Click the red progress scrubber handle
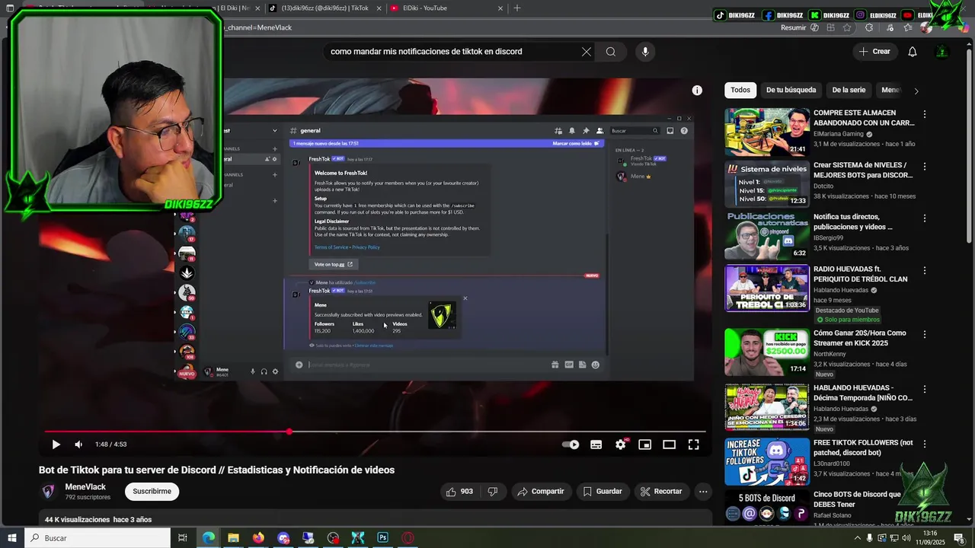 click(289, 432)
